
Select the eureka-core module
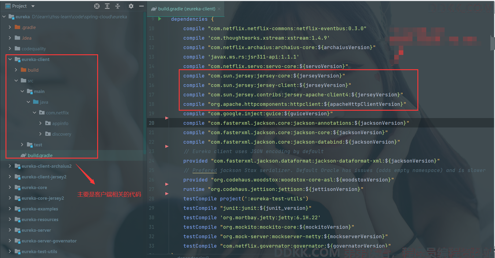pyautogui.click(x=34, y=188)
